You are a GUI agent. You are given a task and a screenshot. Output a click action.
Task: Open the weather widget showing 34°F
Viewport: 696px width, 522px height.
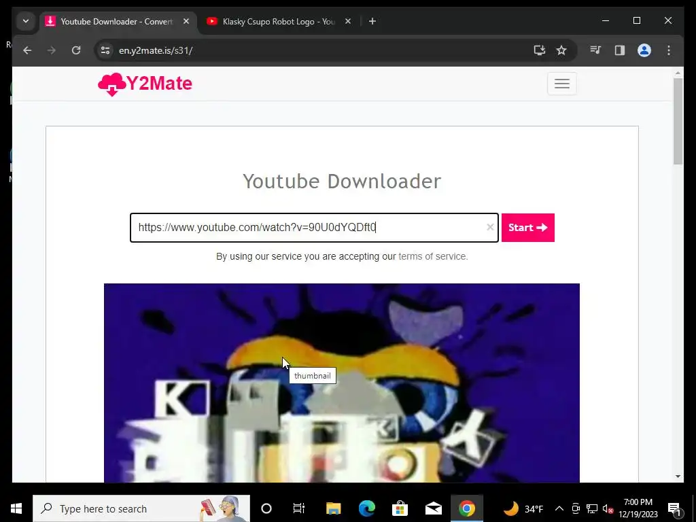tap(523, 508)
